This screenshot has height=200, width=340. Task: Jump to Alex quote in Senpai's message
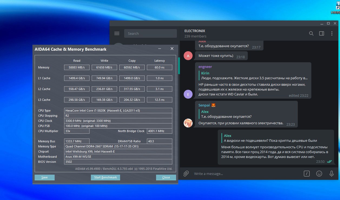[226, 114]
